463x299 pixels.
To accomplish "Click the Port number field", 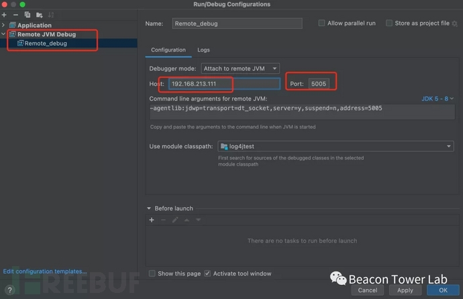I will [x=319, y=84].
